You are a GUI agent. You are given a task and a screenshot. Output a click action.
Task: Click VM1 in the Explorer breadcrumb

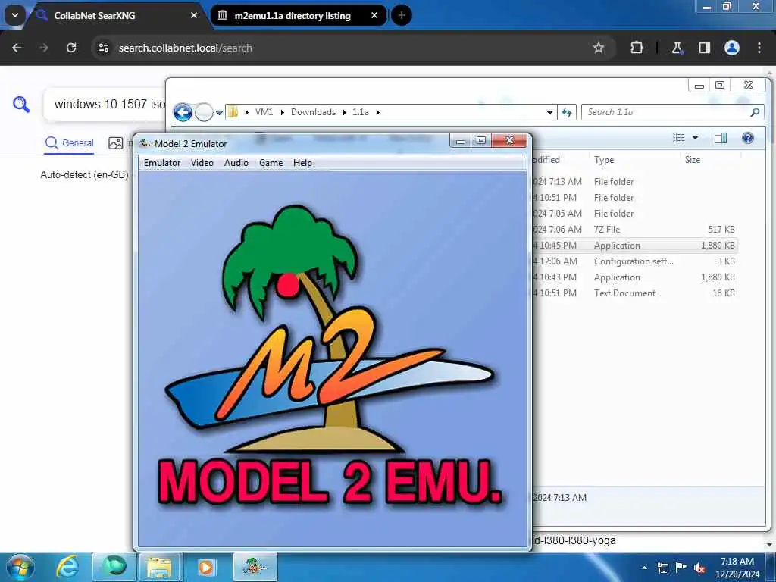(x=264, y=112)
